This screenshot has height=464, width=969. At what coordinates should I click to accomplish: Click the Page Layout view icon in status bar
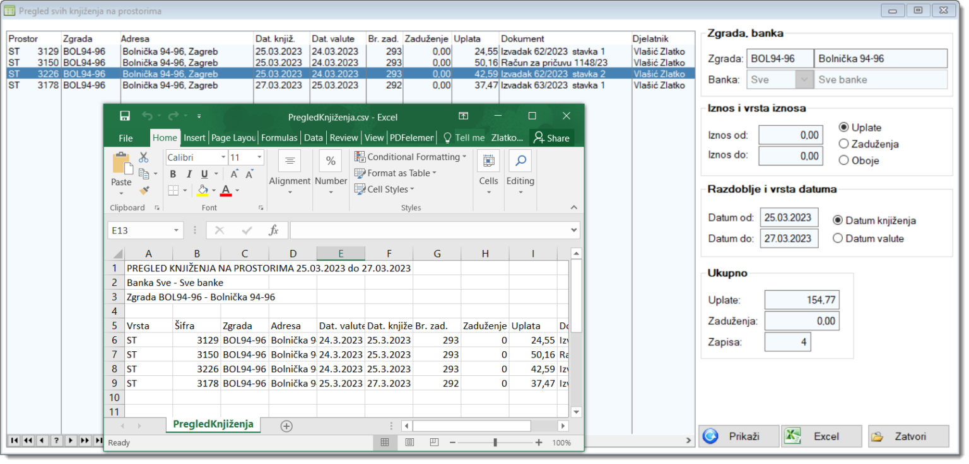tap(409, 443)
